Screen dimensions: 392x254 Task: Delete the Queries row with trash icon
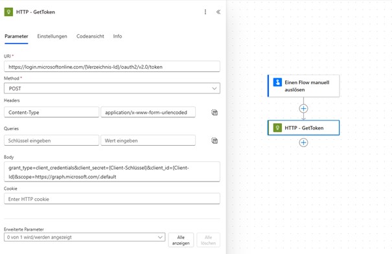[x=214, y=141]
